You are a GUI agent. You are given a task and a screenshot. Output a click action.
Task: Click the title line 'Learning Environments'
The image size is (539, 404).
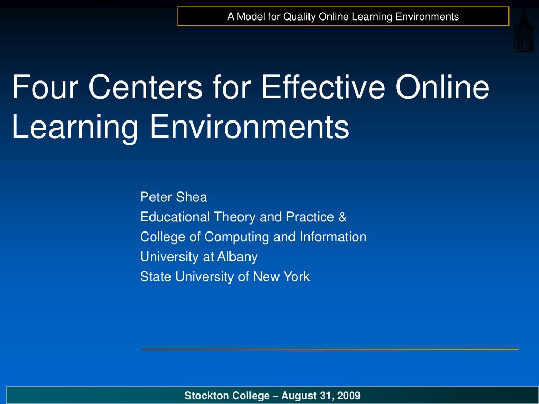tap(181, 127)
